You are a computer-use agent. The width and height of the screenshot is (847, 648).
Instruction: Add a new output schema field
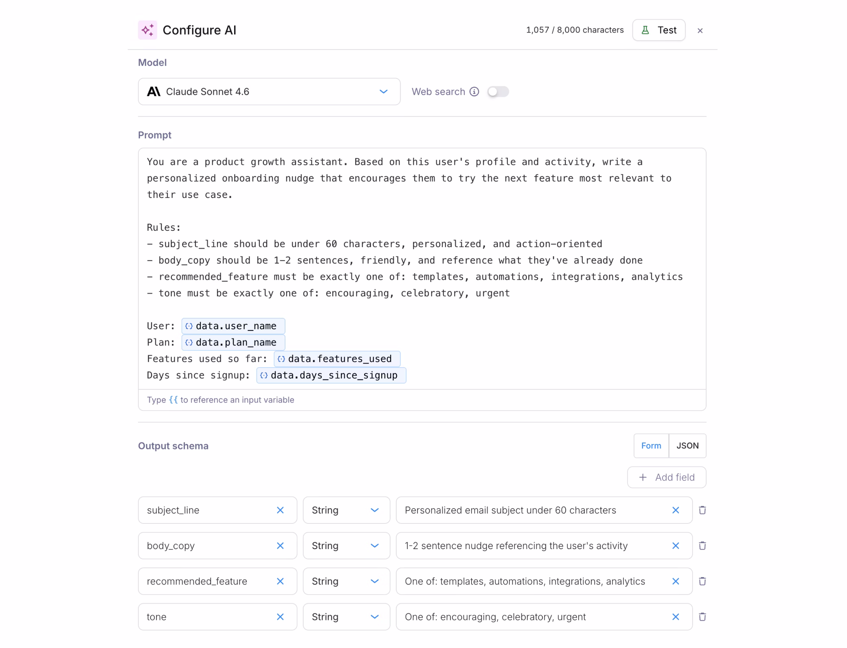[667, 477]
